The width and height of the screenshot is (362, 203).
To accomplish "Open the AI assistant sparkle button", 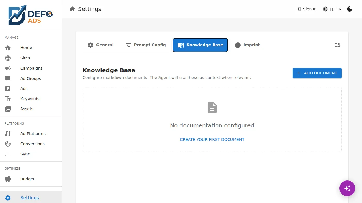I will pyautogui.click(x=347, y=188).
